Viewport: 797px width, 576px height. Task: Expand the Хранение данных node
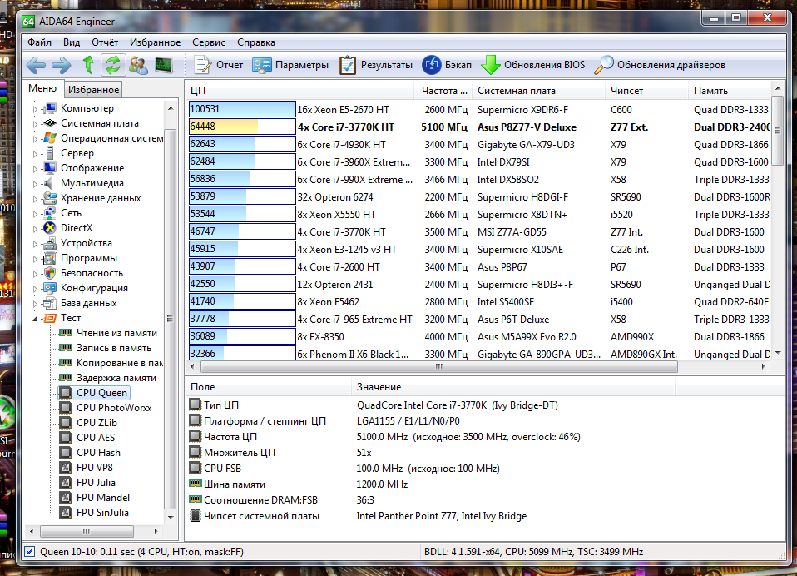(x=35, y=199)
